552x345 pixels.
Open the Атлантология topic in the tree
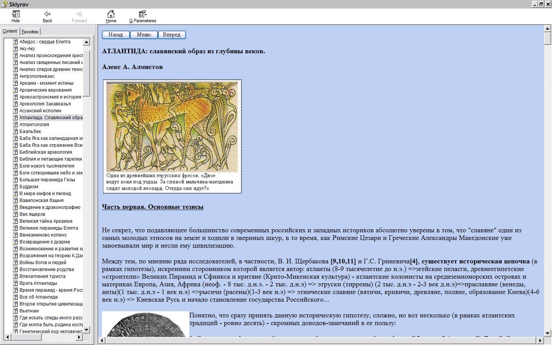pos(34,125)
